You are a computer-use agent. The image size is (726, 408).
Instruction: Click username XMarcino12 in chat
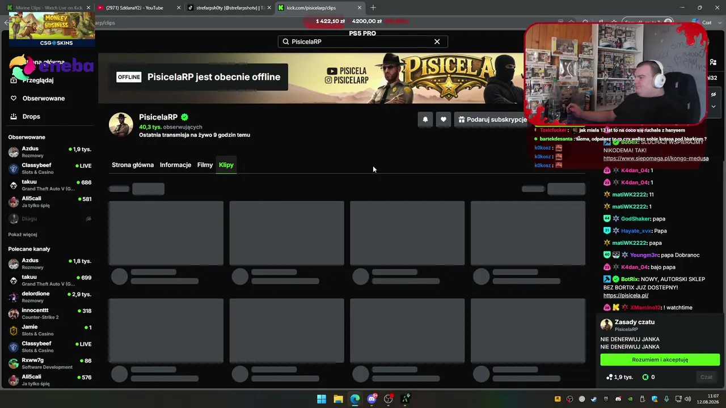645,308
